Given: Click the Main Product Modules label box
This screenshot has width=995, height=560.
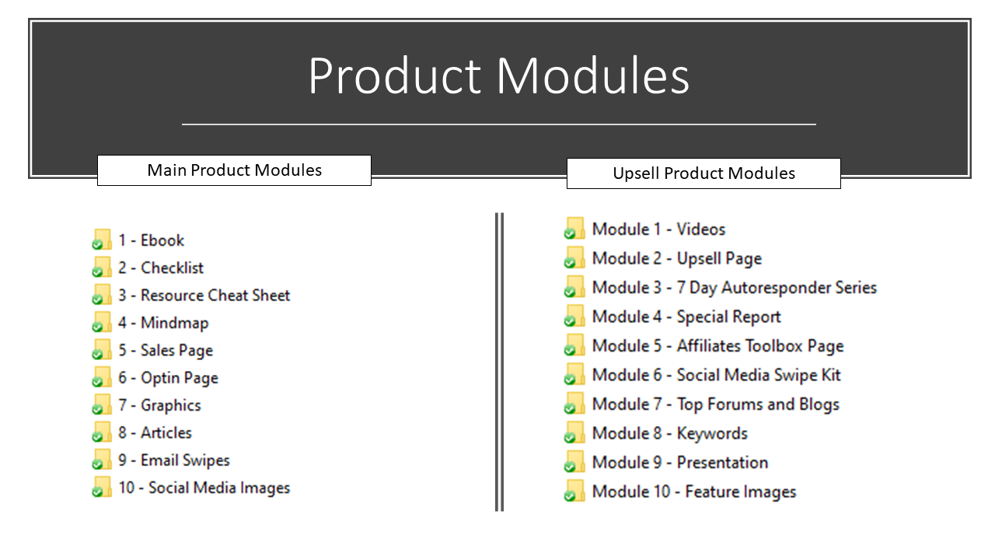Looking at the screenshot, I should point(234,170).
